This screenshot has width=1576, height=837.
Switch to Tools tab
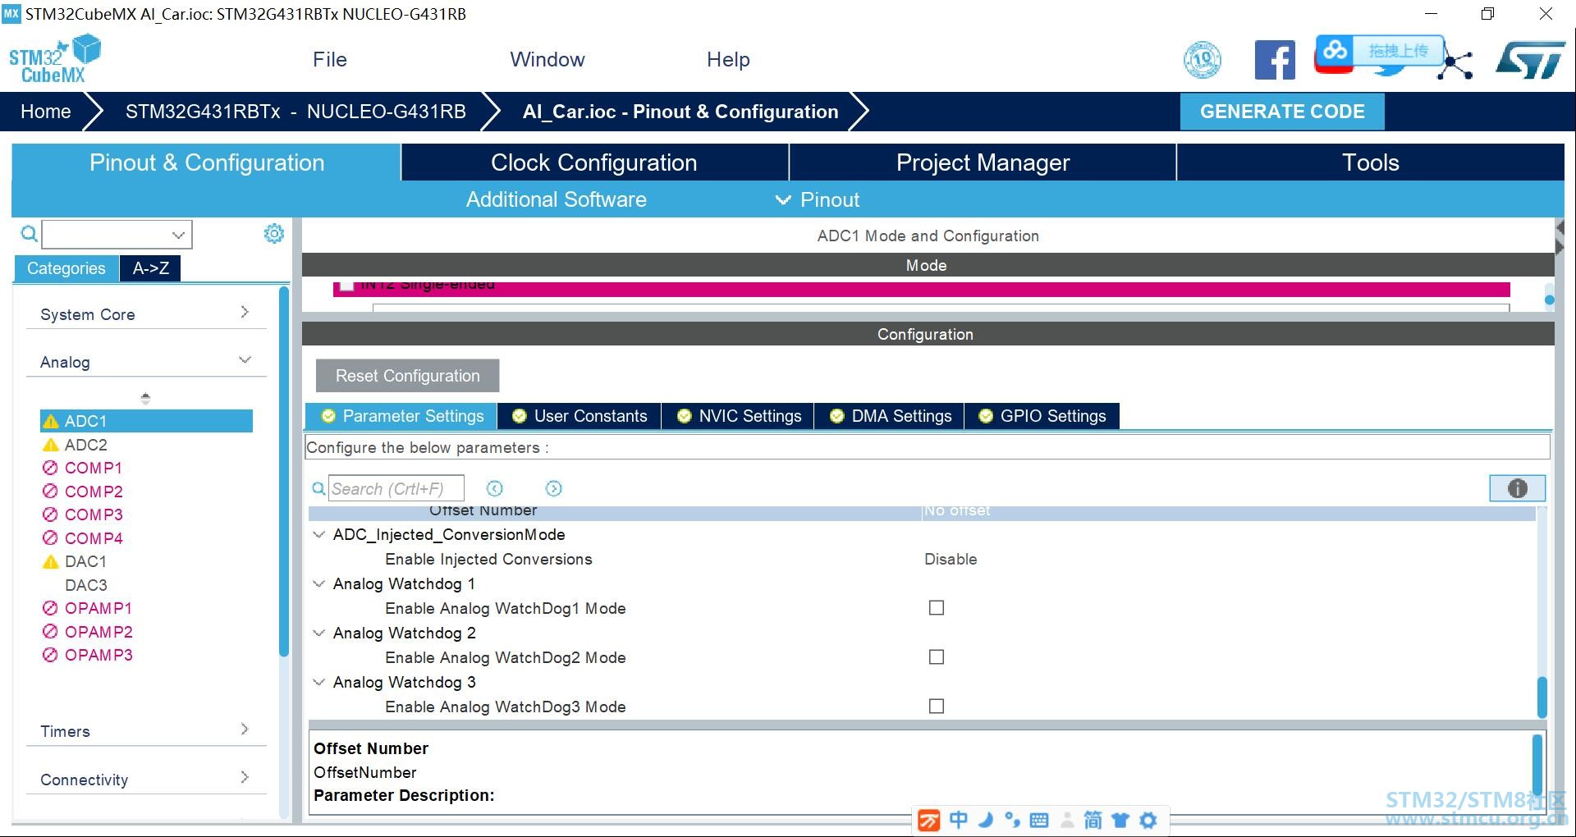coord(1371,162)
